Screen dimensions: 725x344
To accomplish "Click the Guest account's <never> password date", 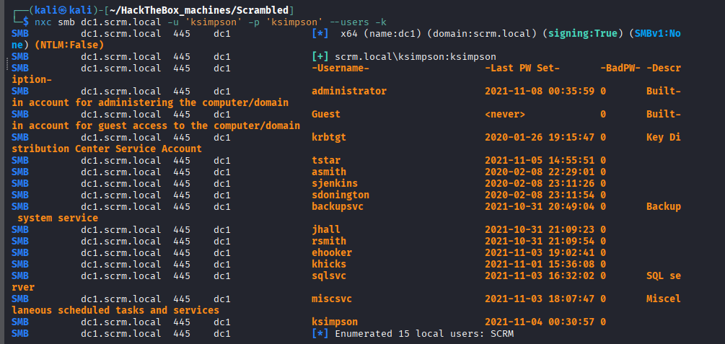I will tap(505, 114).
